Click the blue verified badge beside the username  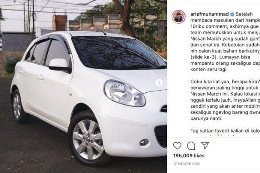[x=232, y=15]
